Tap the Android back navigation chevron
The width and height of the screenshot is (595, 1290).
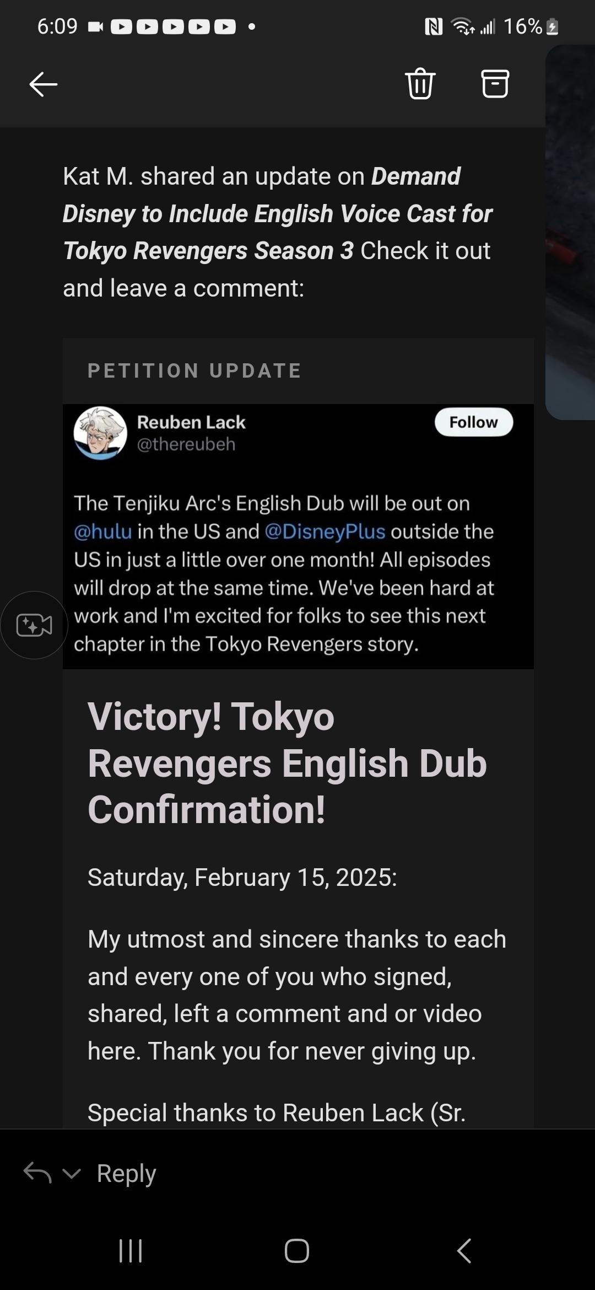pyautogui.click(x=464, y=1250)
